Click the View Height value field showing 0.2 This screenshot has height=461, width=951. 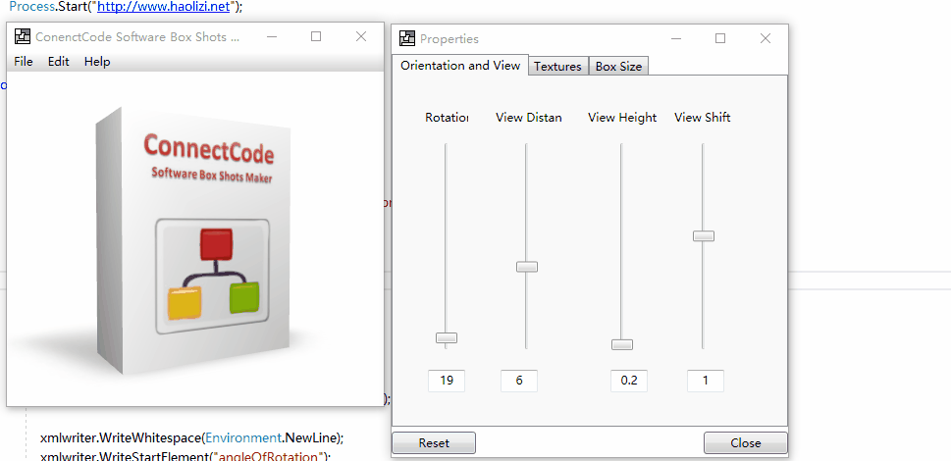click(x=629, y=381)
